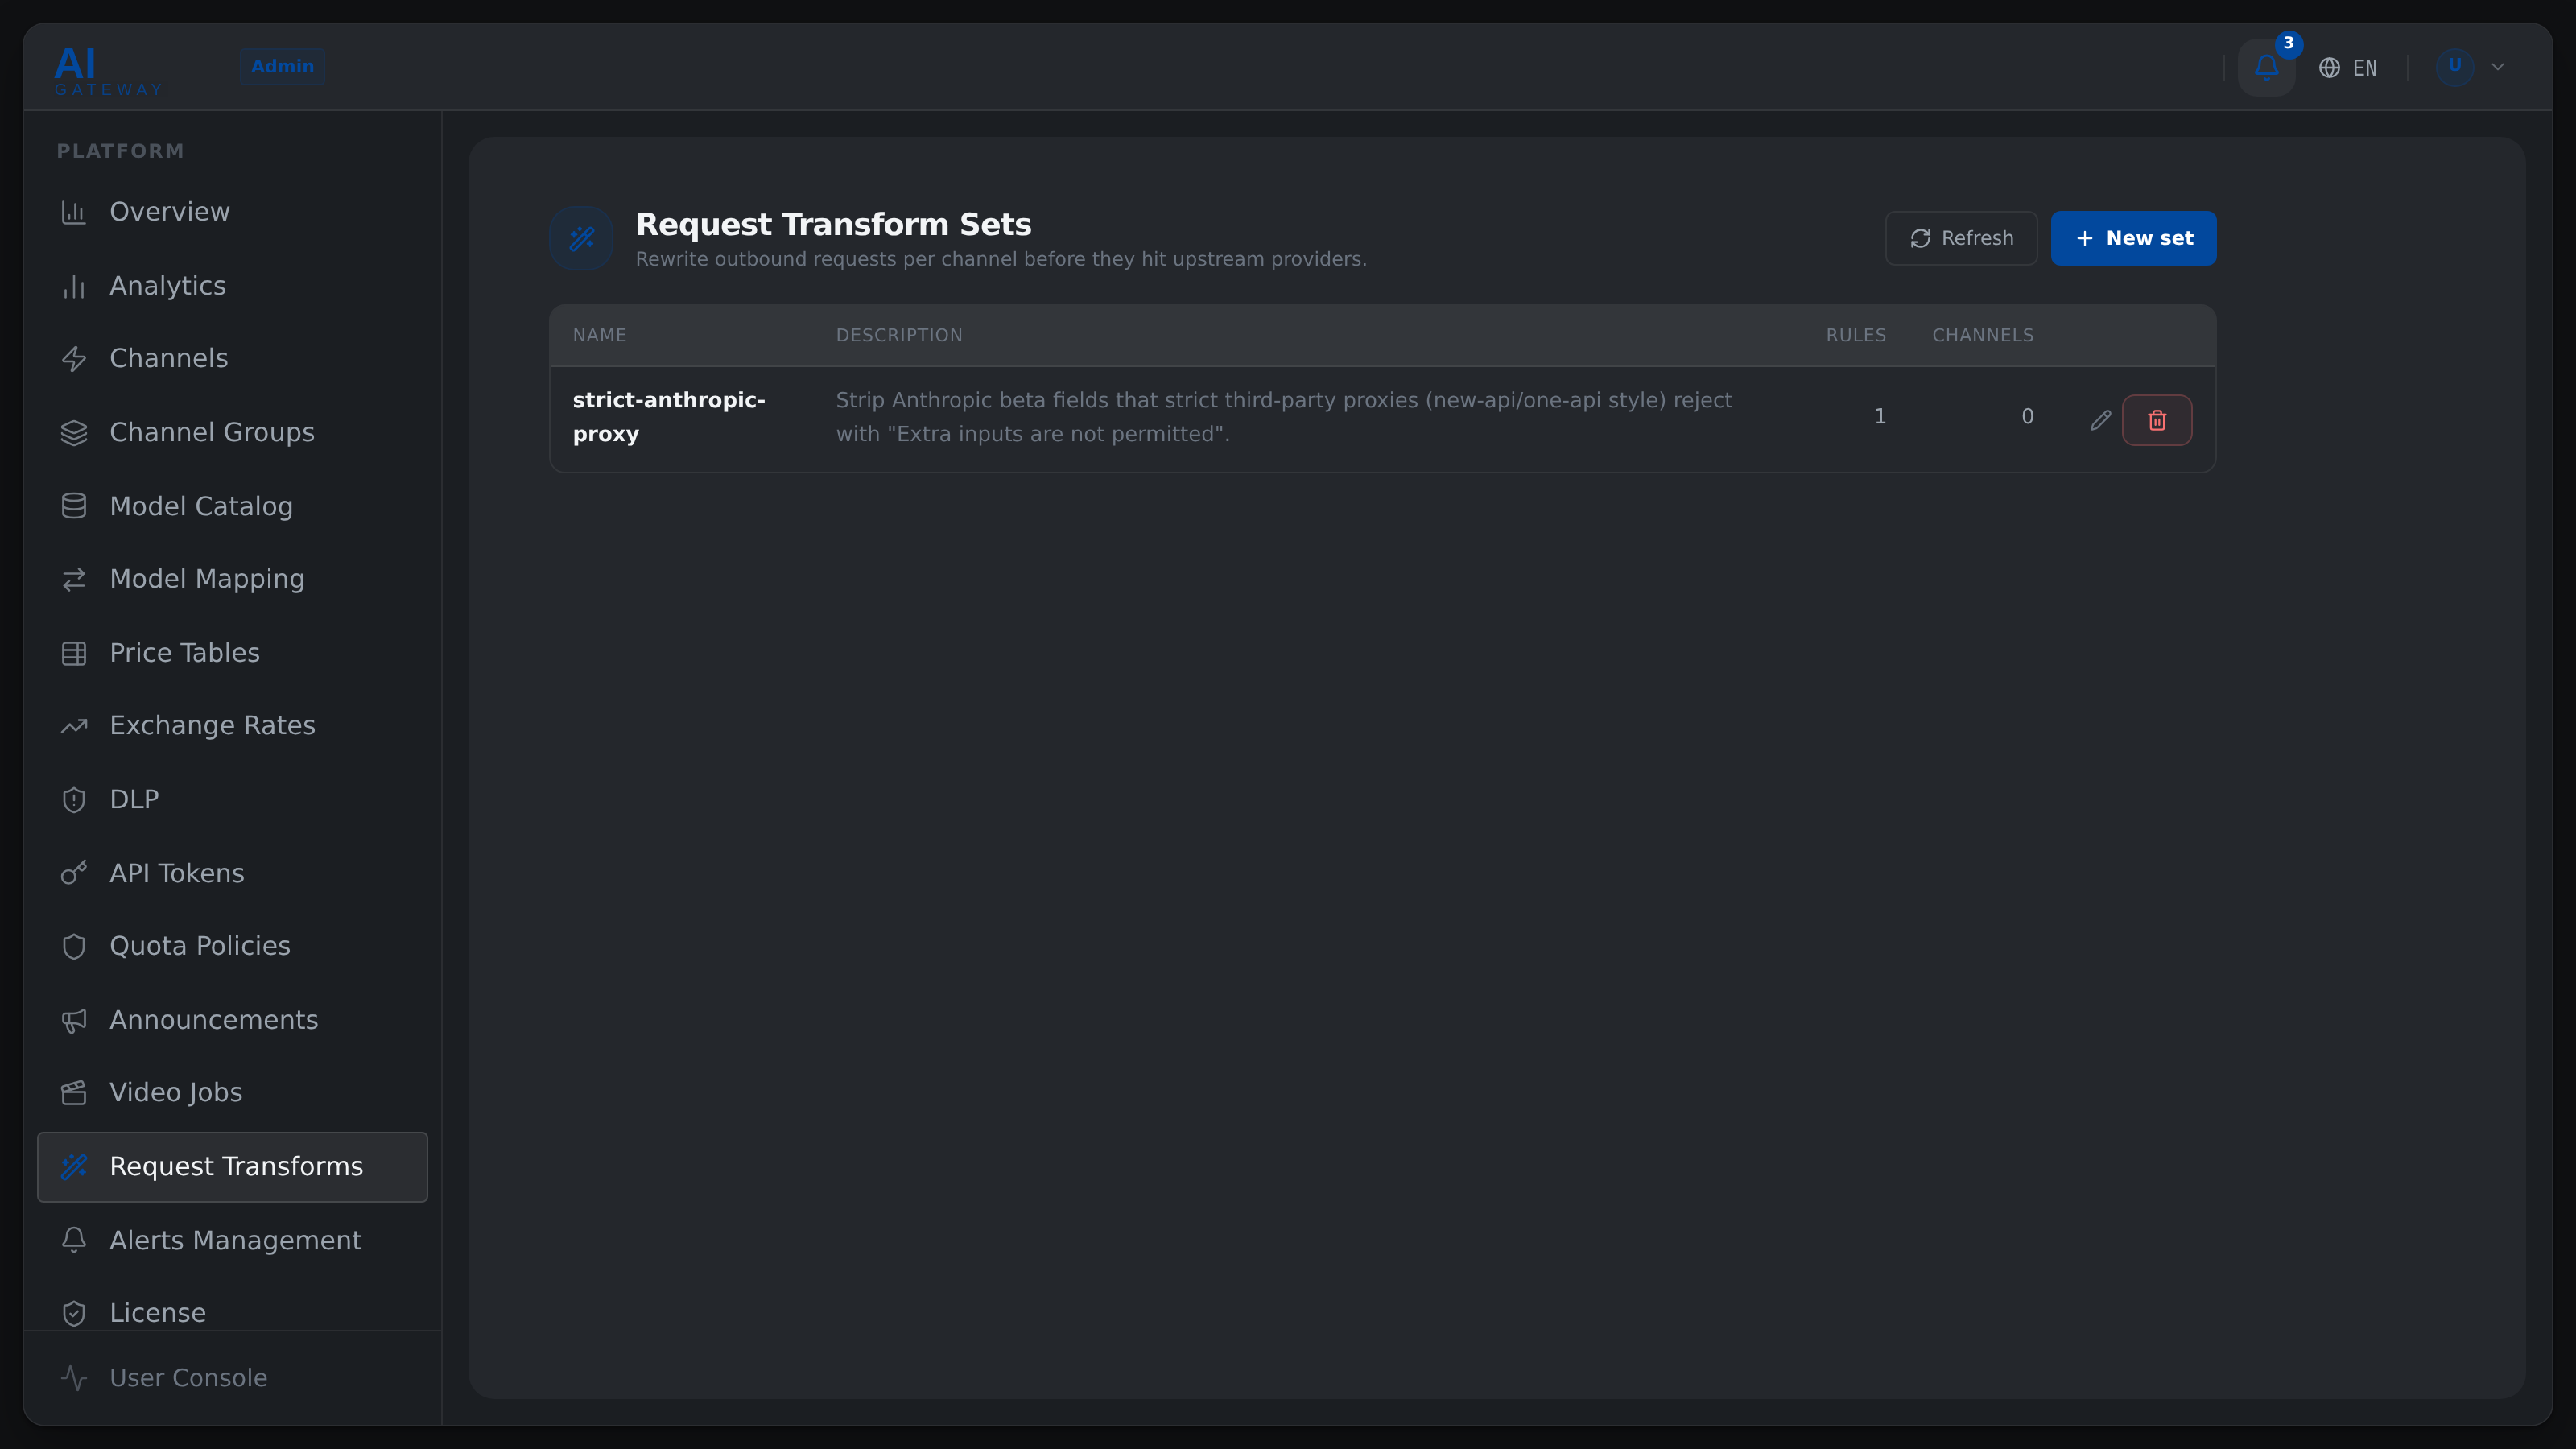Image resolution: width=2576 pixels, height=1449 pixels.
Task: Switch to User Console
Action: tap(232, 1378)
